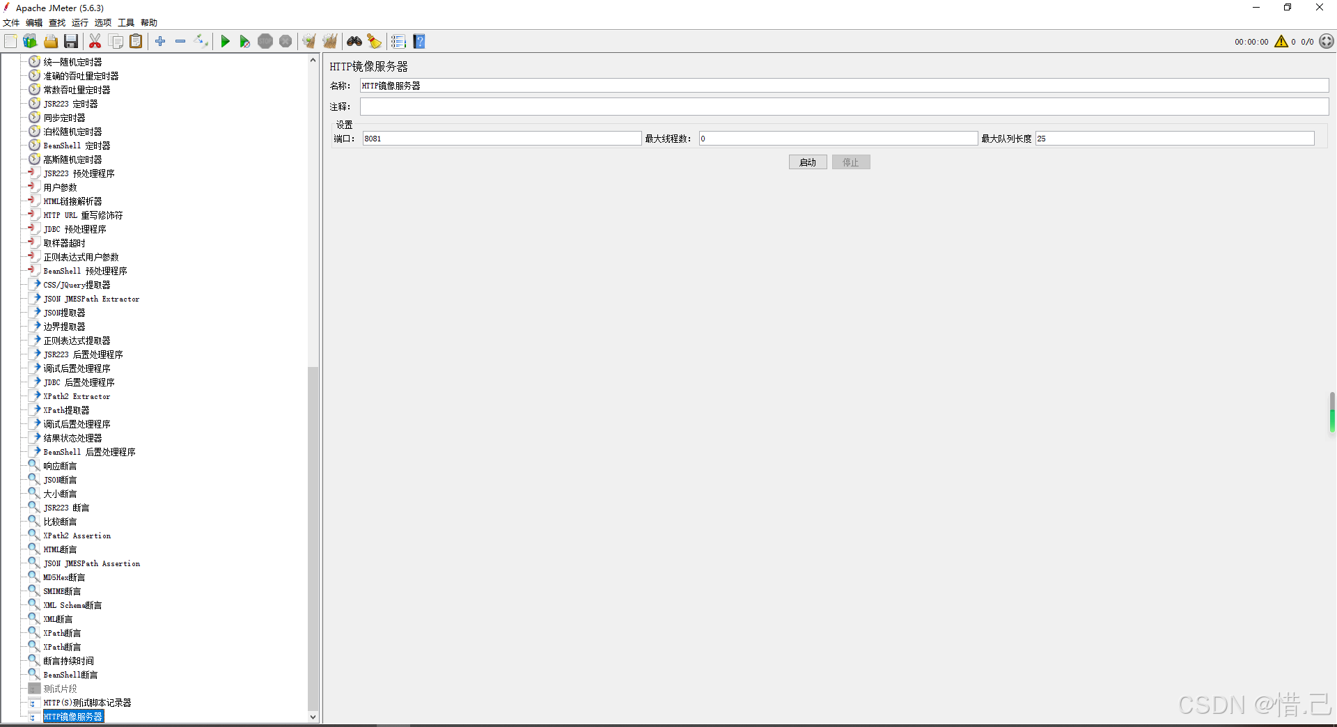The width and height of the screenshot is (1337, 727).
Task: Cut with the scissors icon
Action: point(95,42)
